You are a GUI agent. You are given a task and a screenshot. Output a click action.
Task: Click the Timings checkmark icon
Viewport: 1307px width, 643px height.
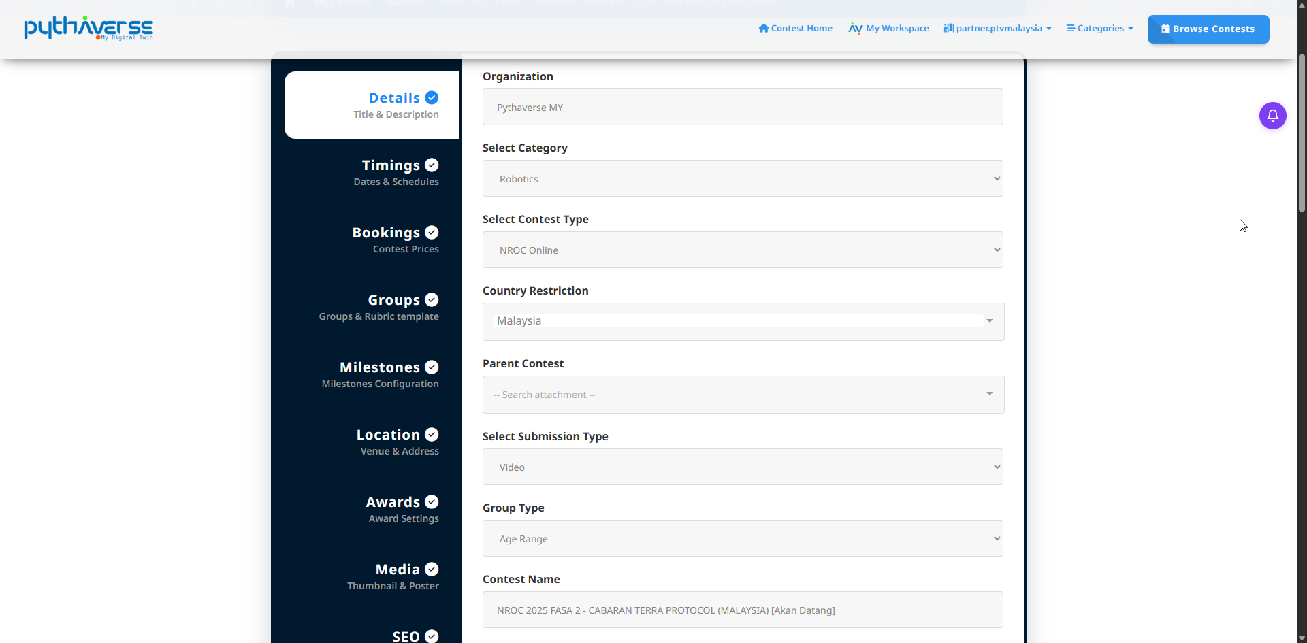[x=432, y=165]
